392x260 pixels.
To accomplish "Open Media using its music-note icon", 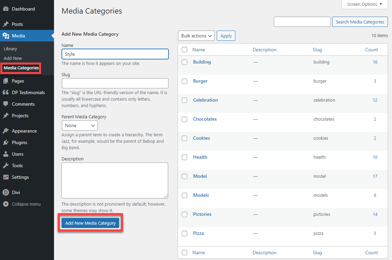I will tap(6, 35).
